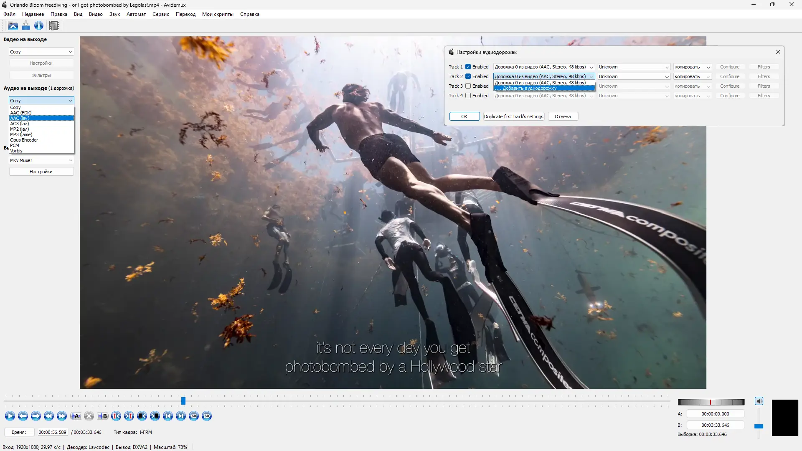Image resolution: width=802 pixels, height=451 pixels.
Task: Jump to previous keyframe
Action: coord(48,416)
